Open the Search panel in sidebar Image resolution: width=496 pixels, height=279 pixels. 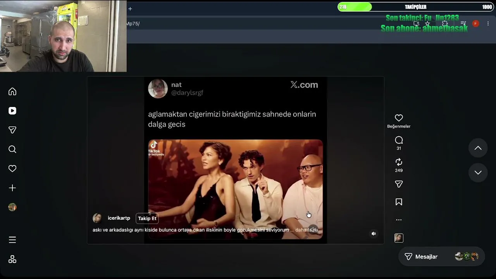[x=12, y=149]
